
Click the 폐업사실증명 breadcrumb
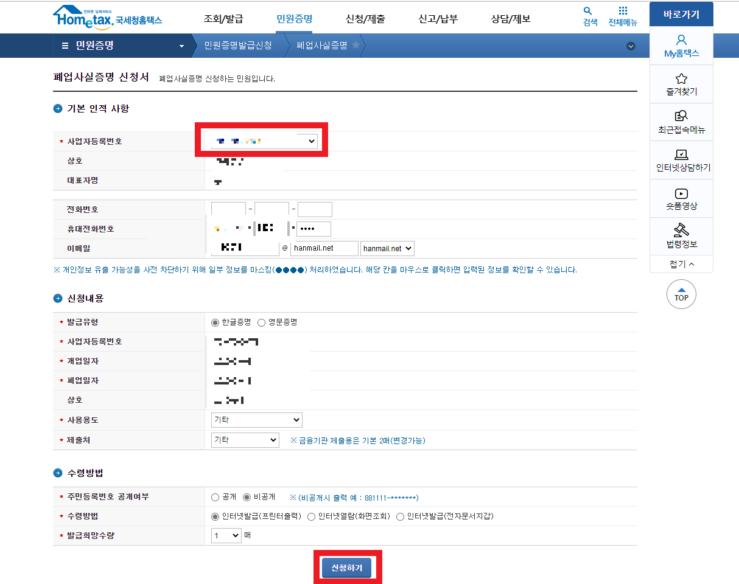click(x=321, y=46)
